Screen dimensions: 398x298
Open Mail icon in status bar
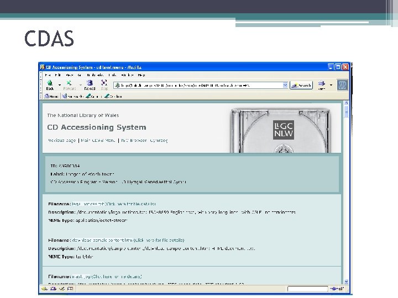pos(53,289)
